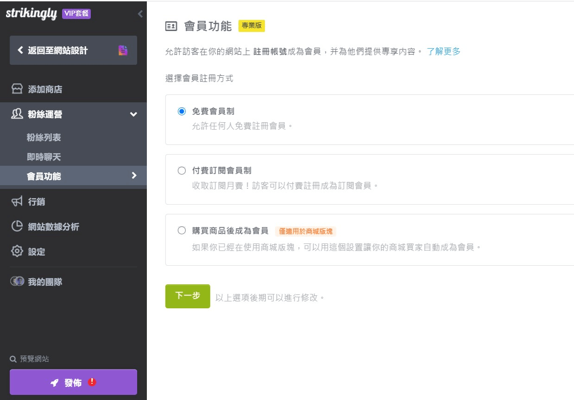The width and height of the screenshot is (574, 400).
Task: Open 網站數據分析 via the pie chart icon
Action: coord(17,226)
